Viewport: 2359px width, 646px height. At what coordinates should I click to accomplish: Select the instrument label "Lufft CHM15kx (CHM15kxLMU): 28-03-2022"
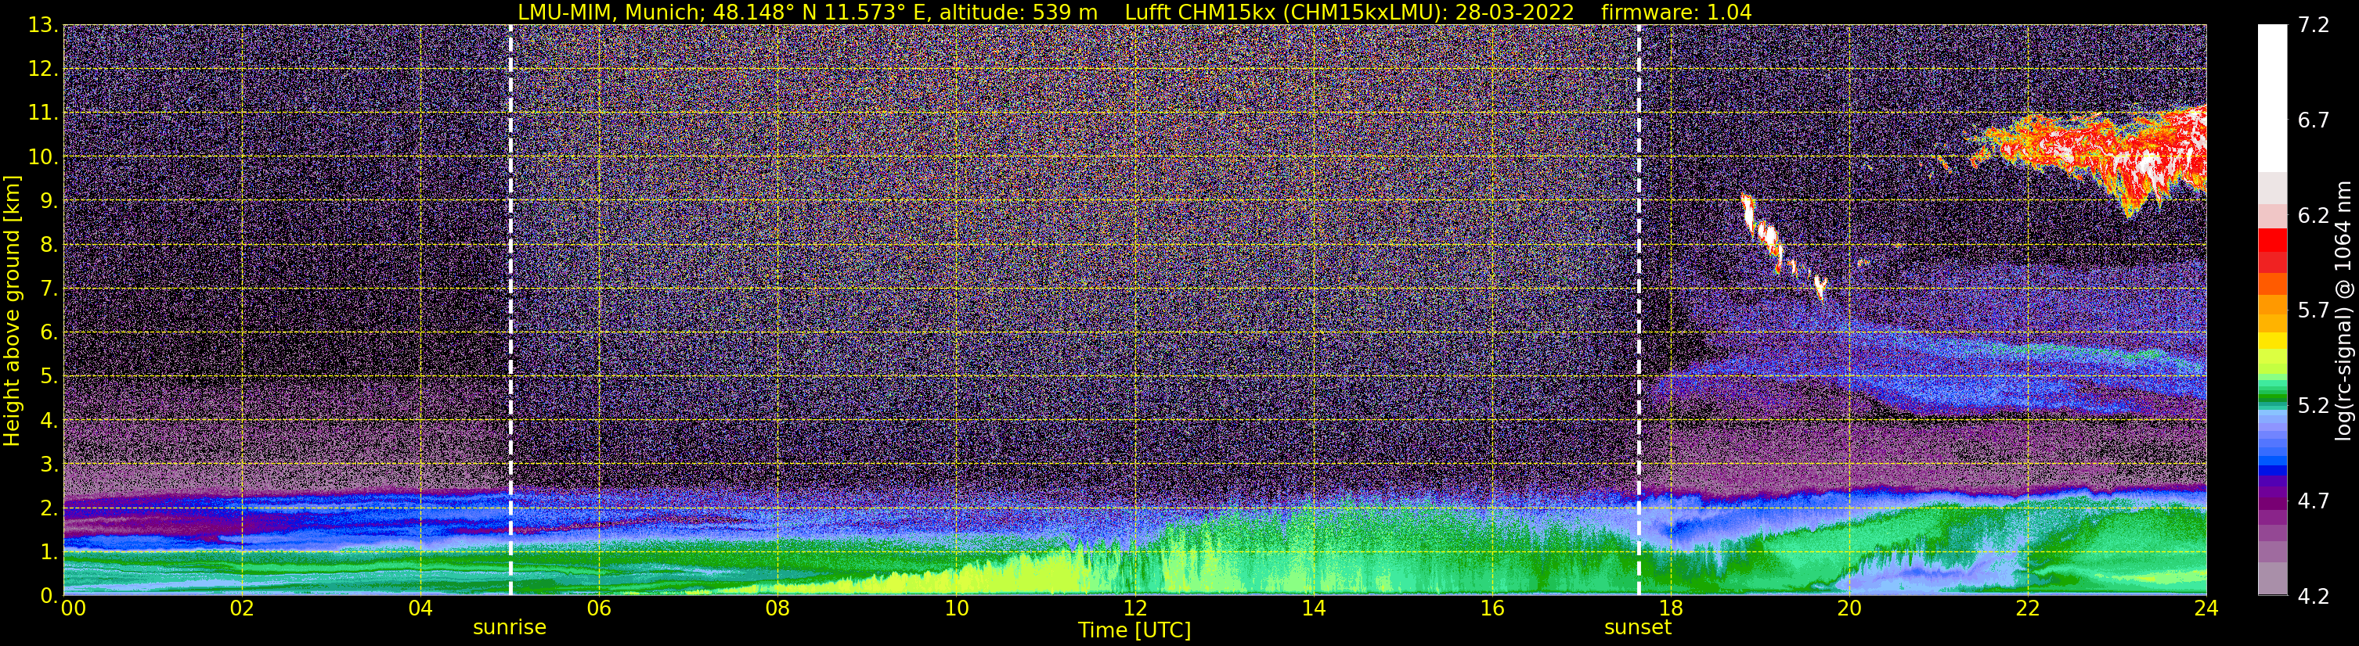[x=1349, y=12]
